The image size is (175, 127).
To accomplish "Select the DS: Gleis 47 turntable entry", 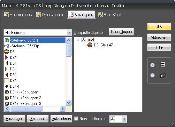I will [100, 45].
